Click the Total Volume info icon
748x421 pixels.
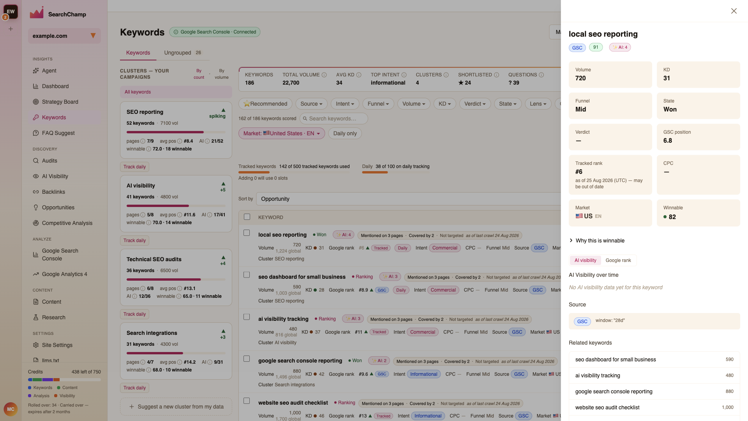click(x=324, y=75)
